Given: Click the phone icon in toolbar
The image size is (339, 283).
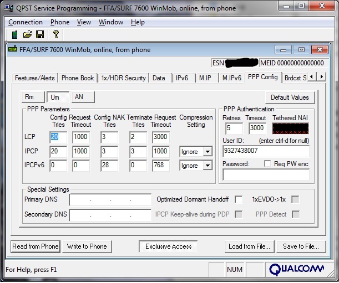Looking at the screenshot, I should point(14,34).
